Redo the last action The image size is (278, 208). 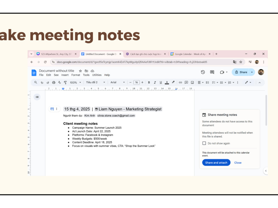point(48,82)
